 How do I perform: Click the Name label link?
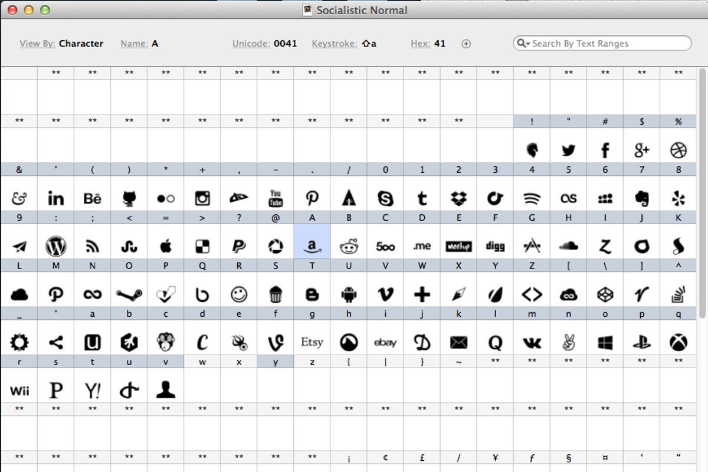[134, 44]
